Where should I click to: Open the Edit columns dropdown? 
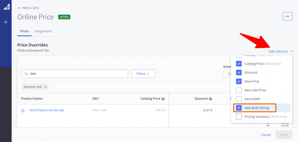click(x=280, y=51)
